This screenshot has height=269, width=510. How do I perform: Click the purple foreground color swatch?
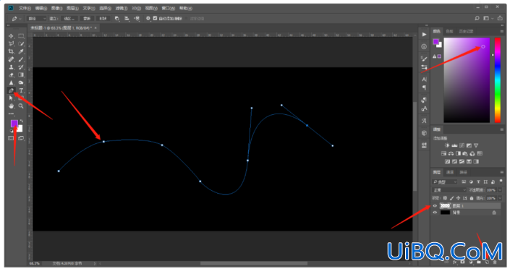pyautogui.click(x=14, y=123)
